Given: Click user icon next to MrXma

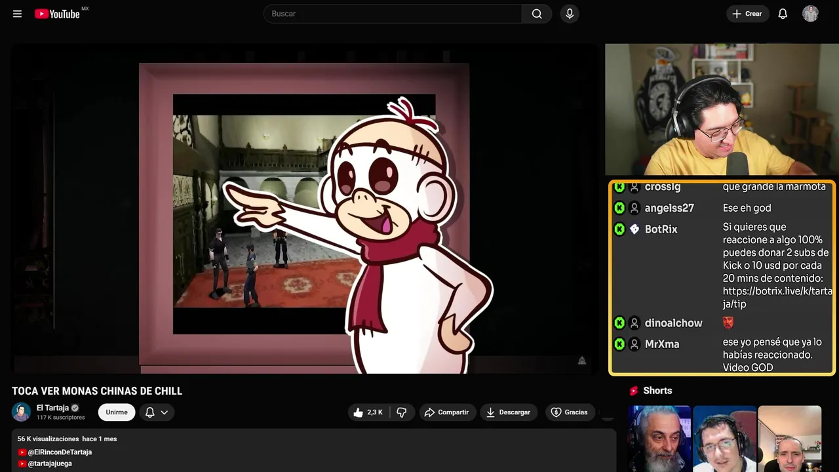Looking at the screenshot, I should pyautogui.click(x=634, y=344).
